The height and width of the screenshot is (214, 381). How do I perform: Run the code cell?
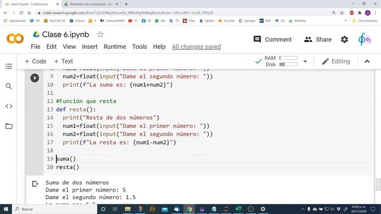pos(35,78)
